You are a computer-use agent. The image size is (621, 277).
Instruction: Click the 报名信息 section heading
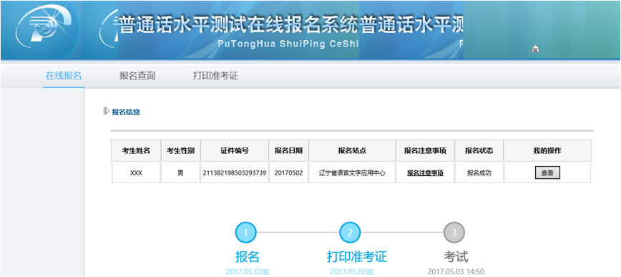[x=126, y=112]
